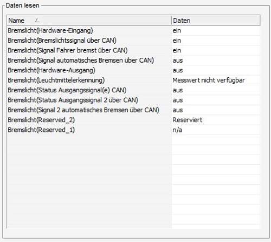Select Bremslicht(Bremslichtssignal über CAN) row

[133, 41]
